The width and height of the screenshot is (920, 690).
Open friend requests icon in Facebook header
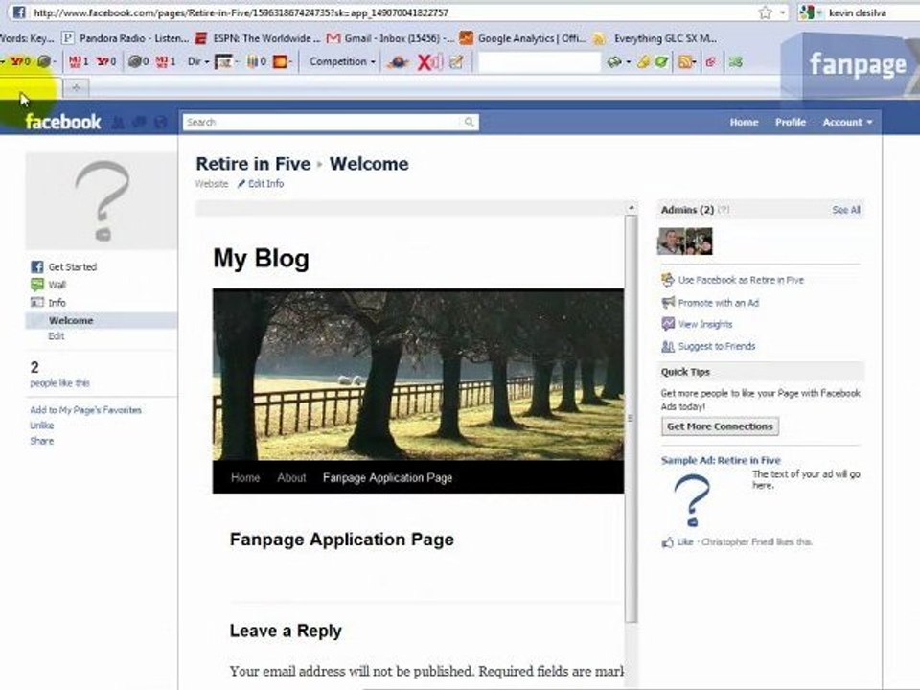[x=118, y=122]
